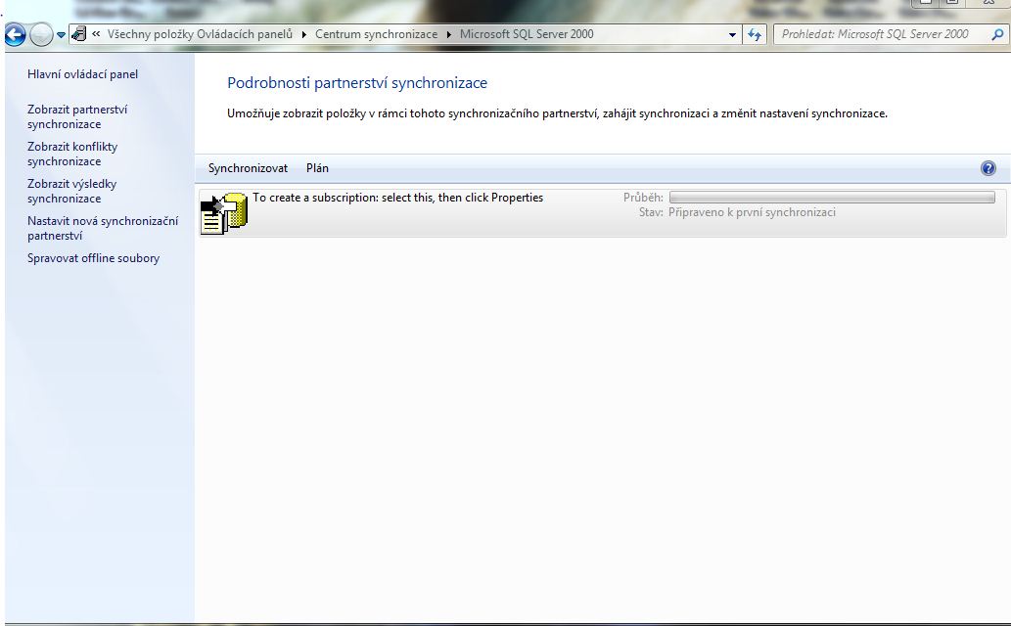Open 'Zobrazit partnerství synchronizace' link
1011x626 pixels.
pyautogui.click(x=77, y=116)
